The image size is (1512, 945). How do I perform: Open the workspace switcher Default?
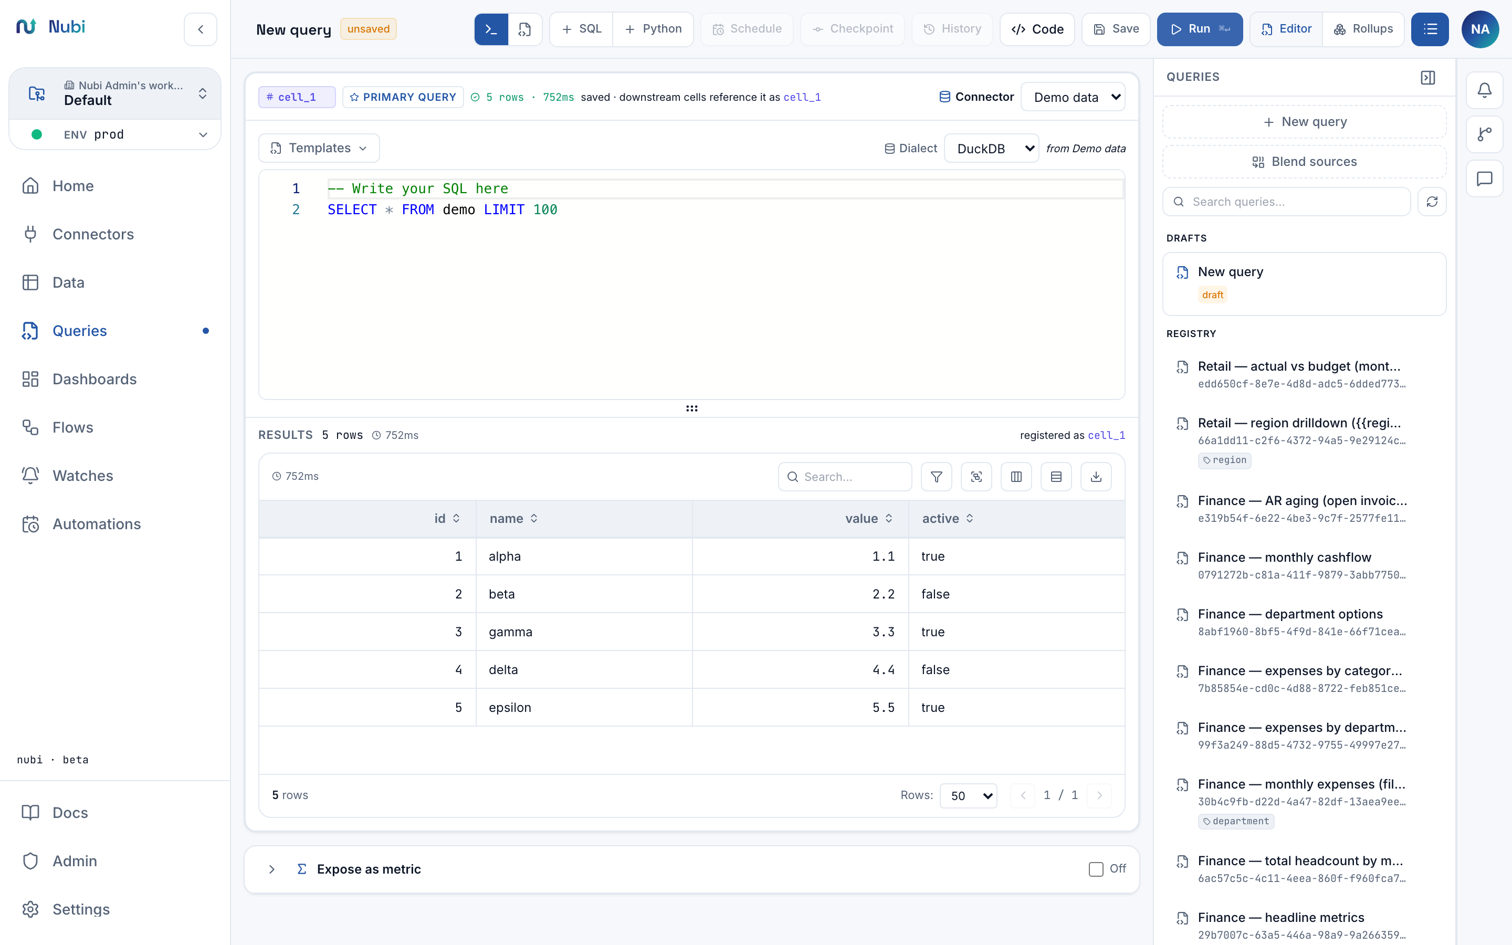(115, 94)
